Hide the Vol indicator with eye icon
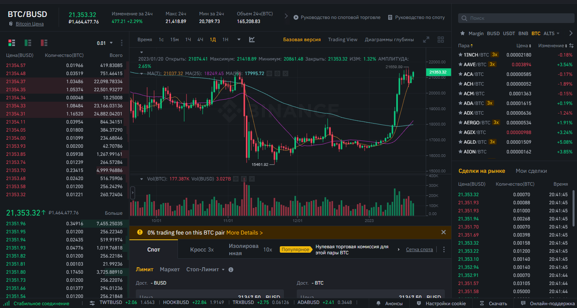 (x=236, y=179)
